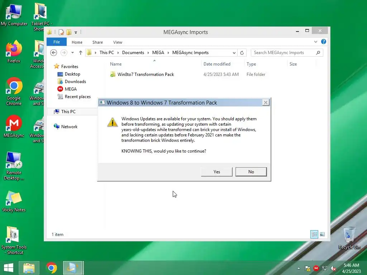
Task: Click This PC in address path
Action: [107, 53]
